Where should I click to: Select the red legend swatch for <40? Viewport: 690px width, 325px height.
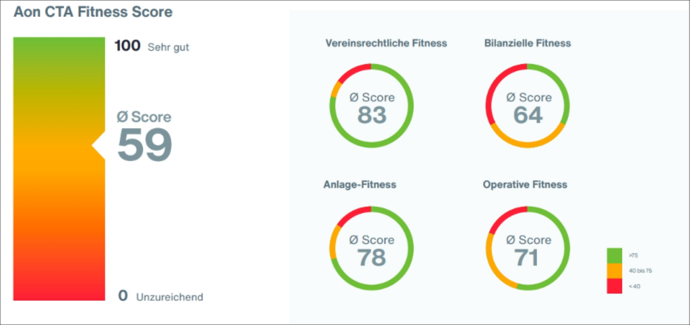click(614, 286)
